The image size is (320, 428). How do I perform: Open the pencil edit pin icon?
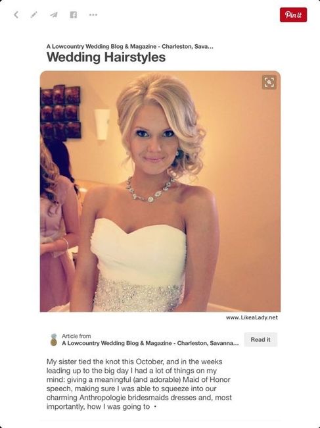(34, 14)
